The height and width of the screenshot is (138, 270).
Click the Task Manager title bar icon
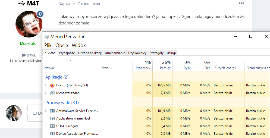tap(47, 37)
